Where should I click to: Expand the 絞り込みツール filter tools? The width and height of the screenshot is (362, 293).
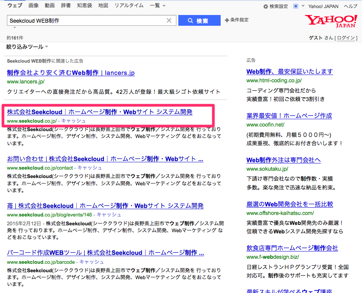pyautogui.click(x=27, y=47)
